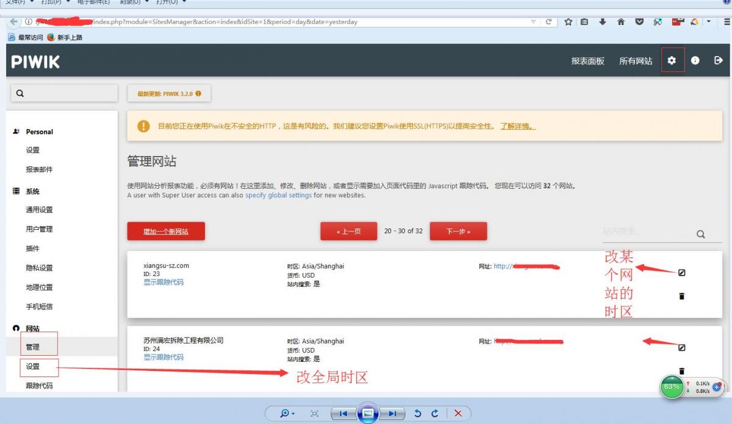The width and height of the screenshot is (732, 424).
Task: Click 显示跟踪代码 for xiangsu-sz.com
Action: [163, 282]
